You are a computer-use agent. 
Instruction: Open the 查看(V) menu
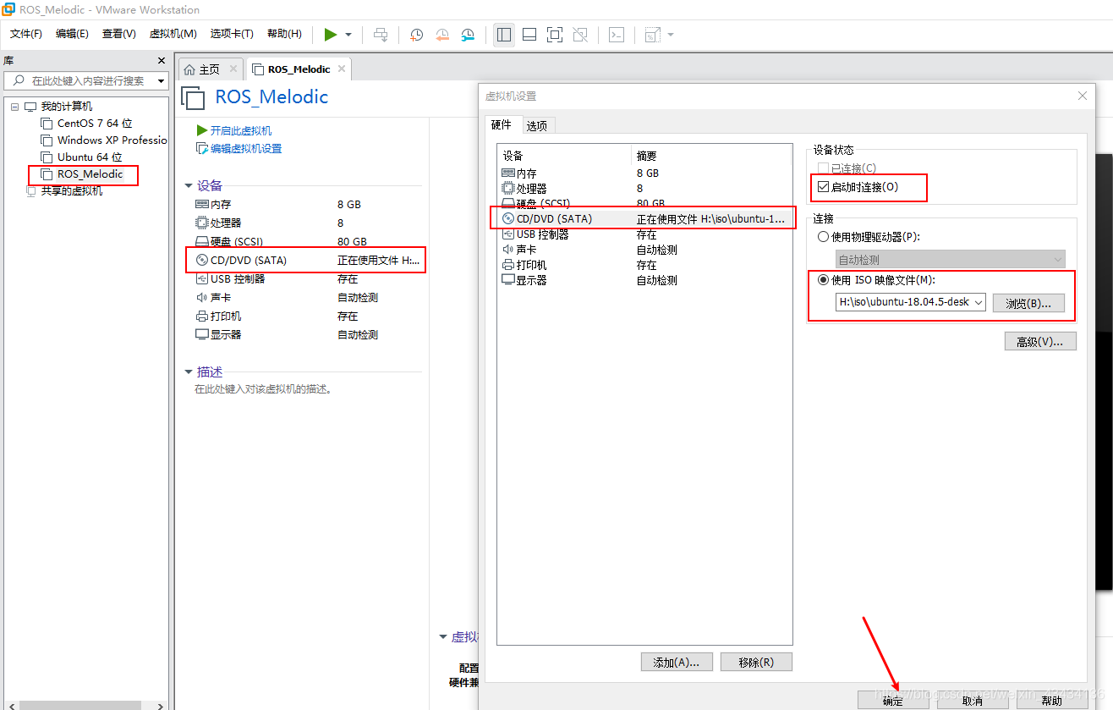point(119,34)
